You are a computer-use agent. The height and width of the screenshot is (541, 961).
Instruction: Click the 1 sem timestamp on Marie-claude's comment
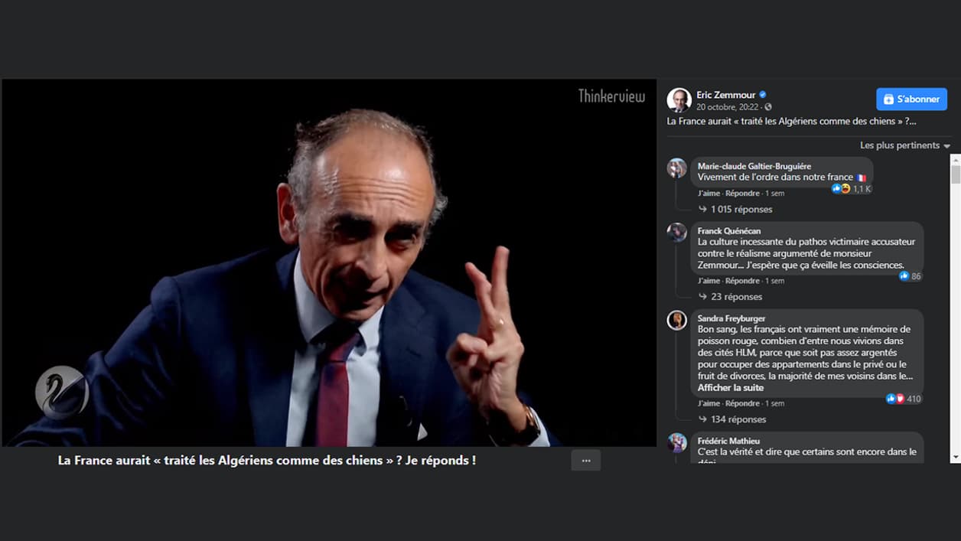[774, 194]
